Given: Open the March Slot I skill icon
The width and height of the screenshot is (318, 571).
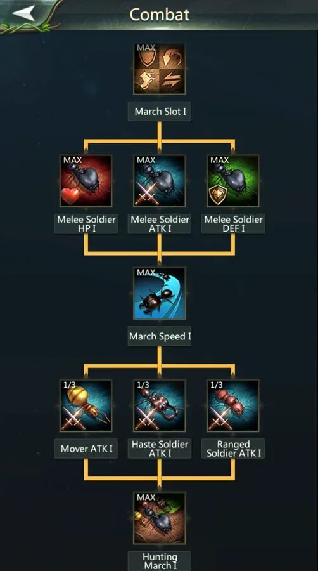Looking at the screenshot, I should [159, 69].
